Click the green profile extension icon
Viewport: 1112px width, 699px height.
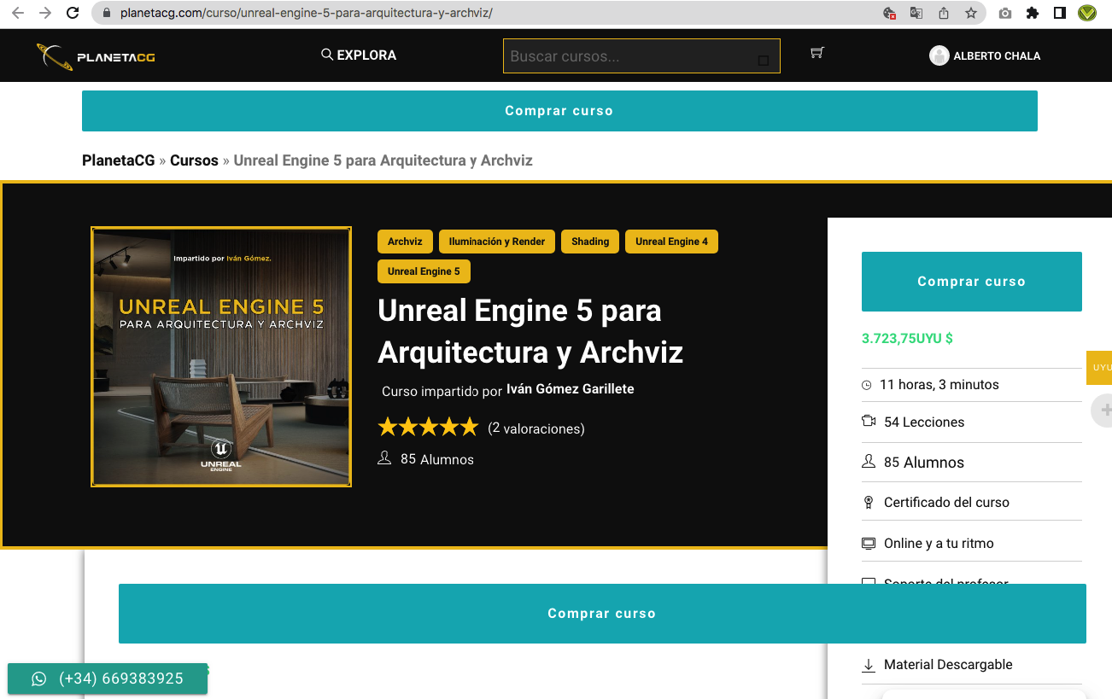(1087, 13)
